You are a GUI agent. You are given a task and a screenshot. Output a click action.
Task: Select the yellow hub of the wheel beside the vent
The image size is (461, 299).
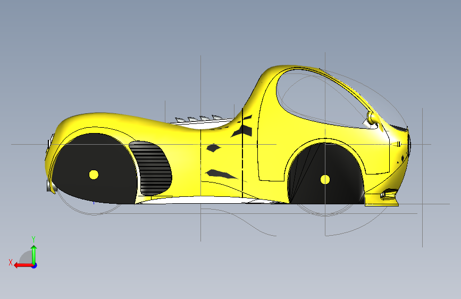click(x=94, y=175)
